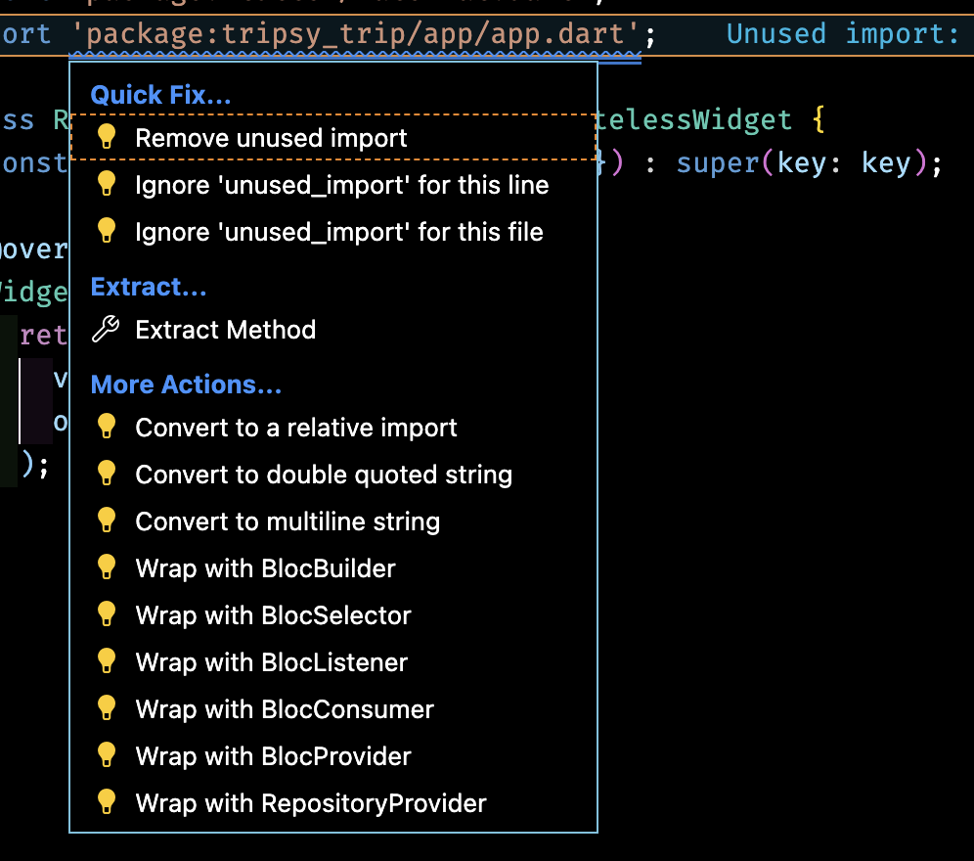Click the wrench icon next to Extract Method
The width and height of the screenshot is (974, 861).
pyautogui.click(x=107, y=328)
